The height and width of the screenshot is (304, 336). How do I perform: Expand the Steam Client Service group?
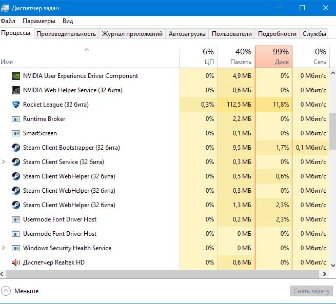(3, 162)
